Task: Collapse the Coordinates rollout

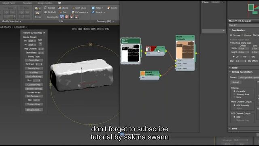Action: click(230, 30)
